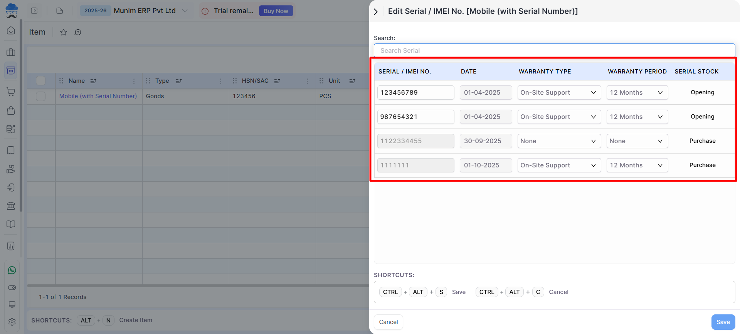Open the WhatsApp icon in sidebar
Viewport: 740px width, 334px height.
(12, 270)
